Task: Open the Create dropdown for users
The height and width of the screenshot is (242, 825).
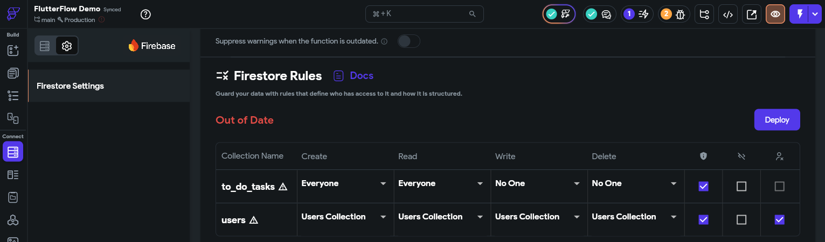Action: pos(345,217)
